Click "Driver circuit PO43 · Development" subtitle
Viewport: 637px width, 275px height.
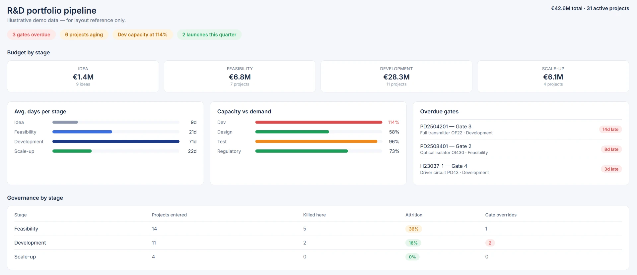pos(455,173)
